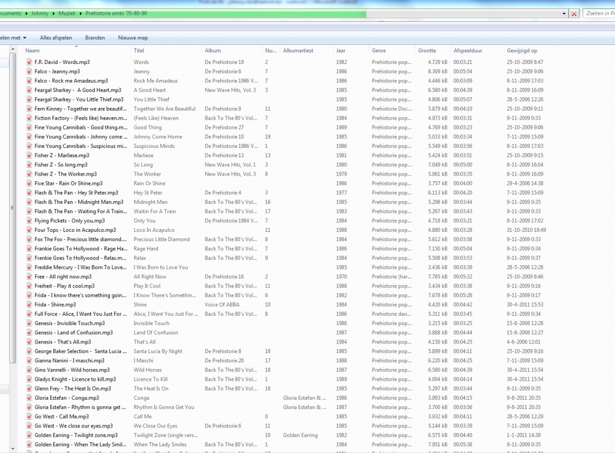Select file Fox The Fox - Precious little diamond
615x453 pixels.
(x=81, y=239)
